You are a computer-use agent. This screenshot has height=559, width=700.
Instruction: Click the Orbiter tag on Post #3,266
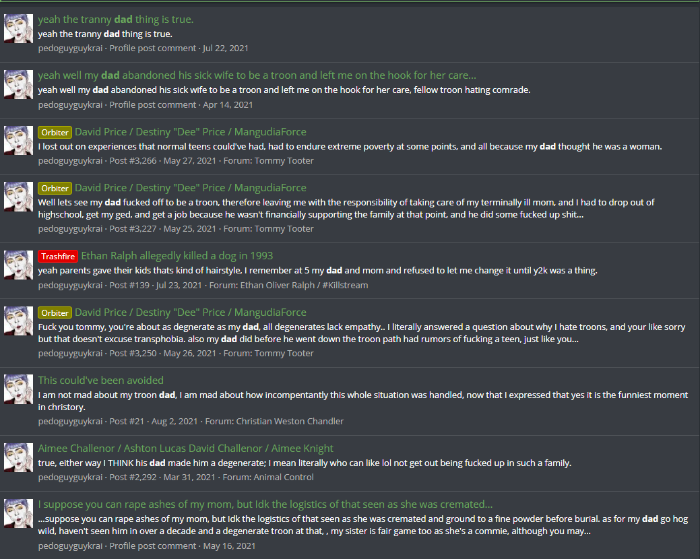(x=55, y=132)
